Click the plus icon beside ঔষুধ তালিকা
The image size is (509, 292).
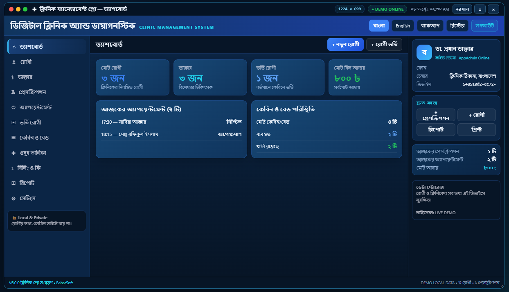(x=14, y=153)
